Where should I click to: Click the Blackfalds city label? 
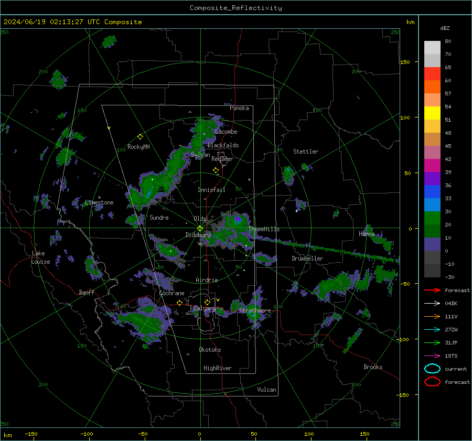pyautogui.click(x=223, y=145)
